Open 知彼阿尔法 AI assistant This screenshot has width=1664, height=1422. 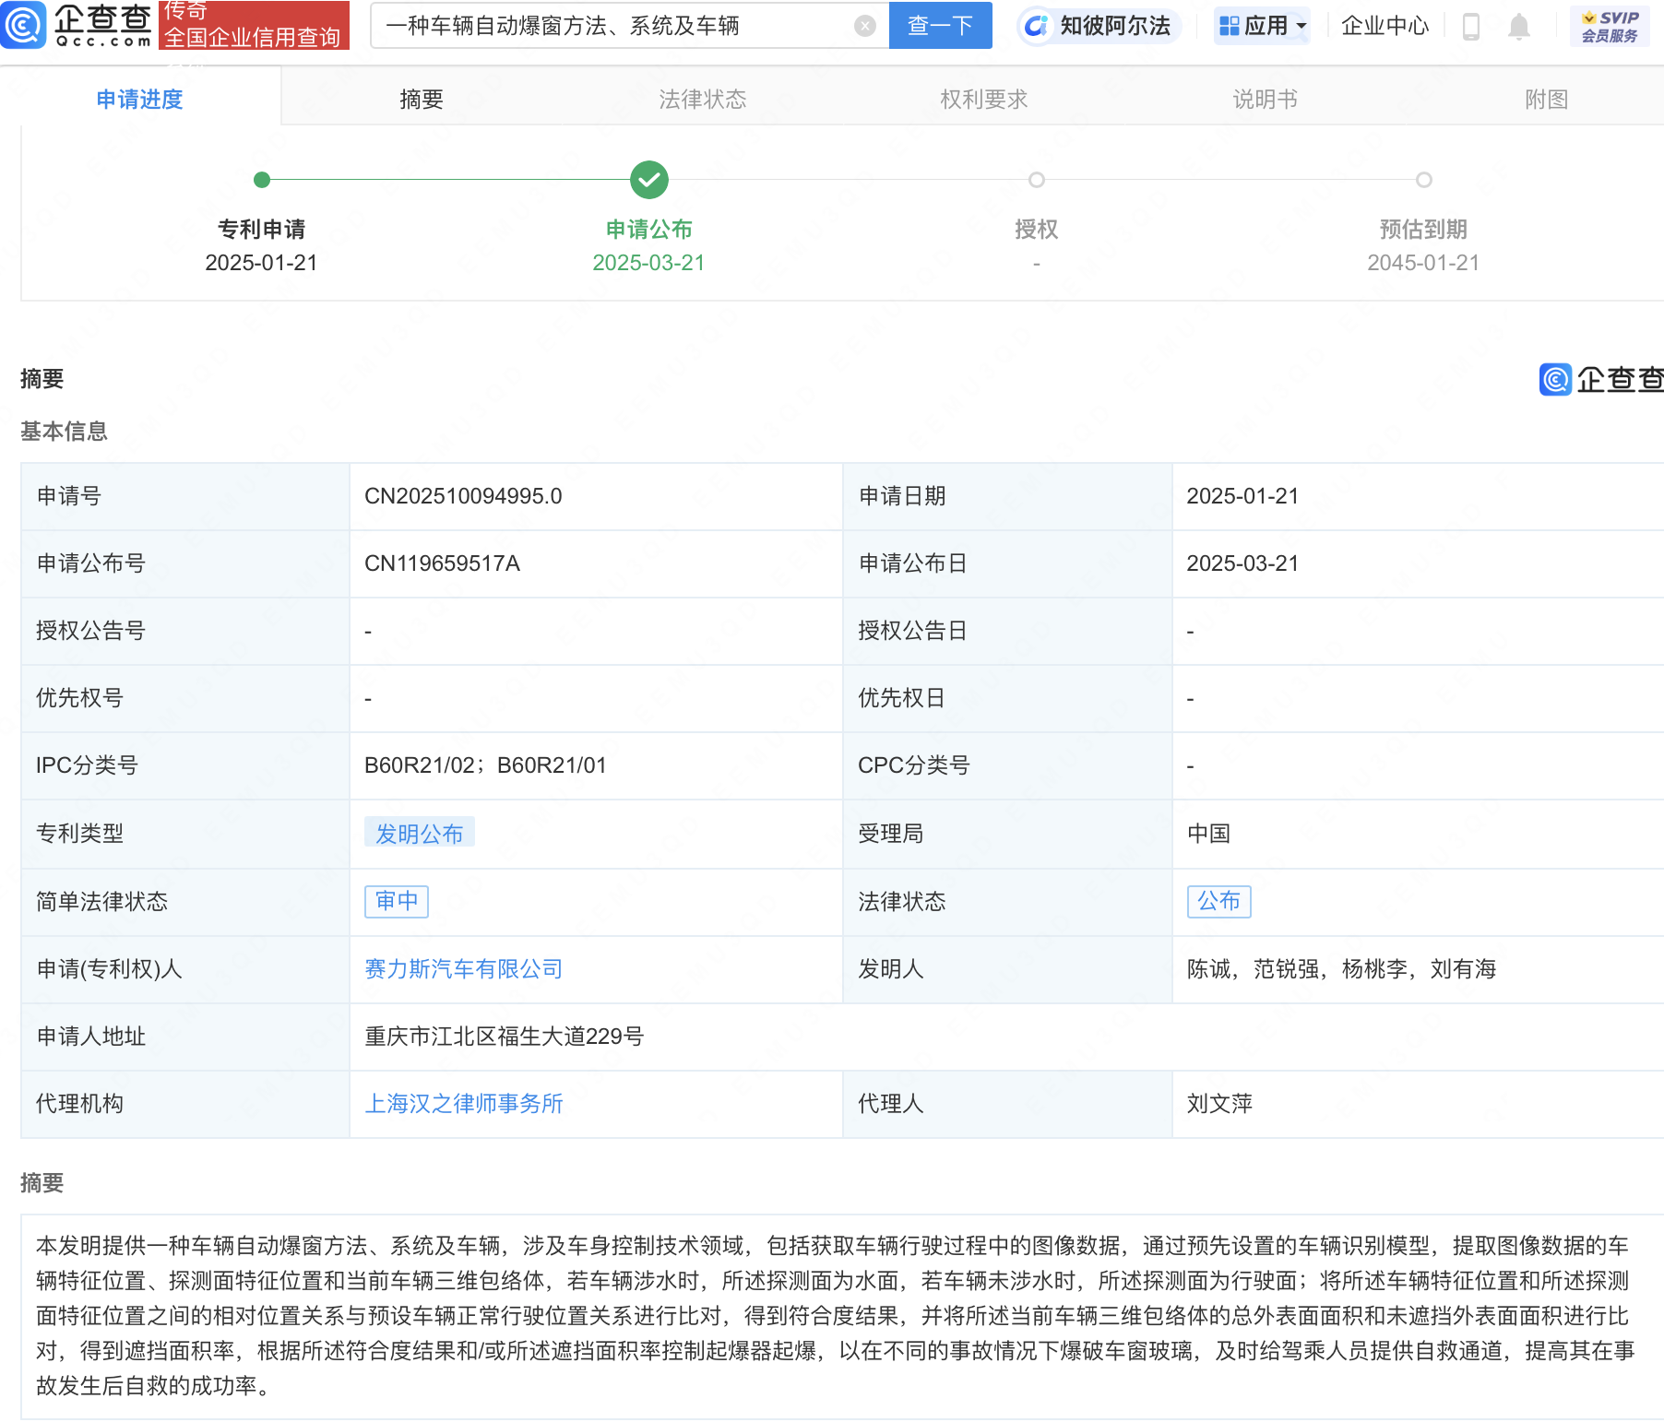click(1099, 26)
